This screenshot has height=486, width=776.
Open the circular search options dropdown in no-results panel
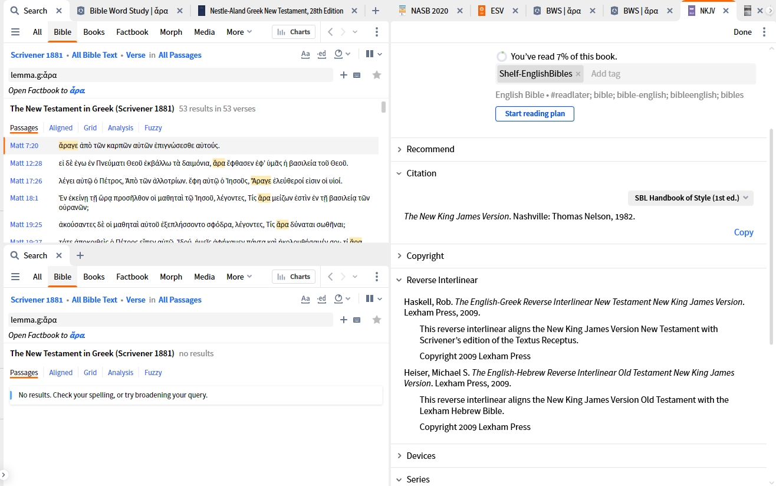(x=342, y=299)
